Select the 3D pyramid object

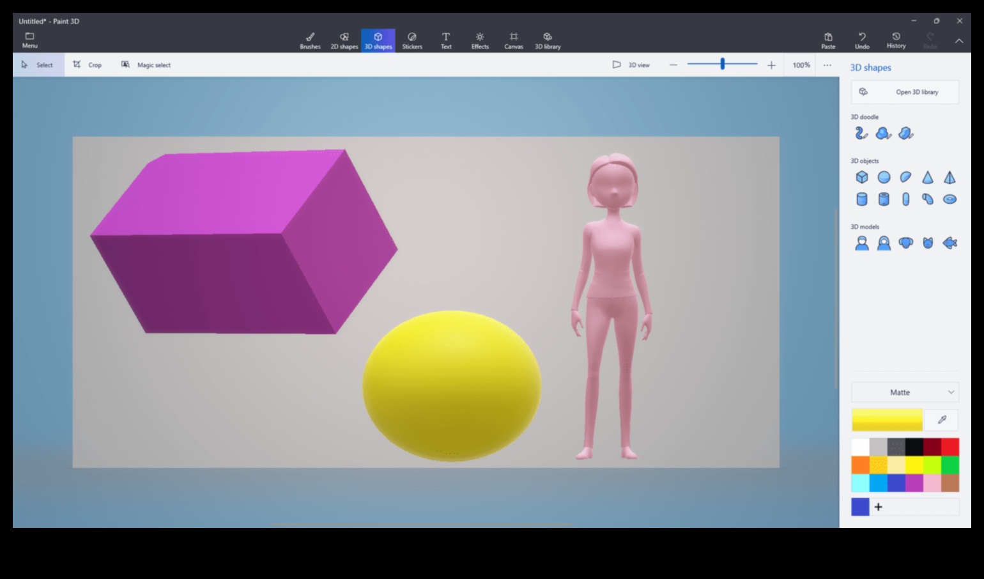tap(950, 177)
